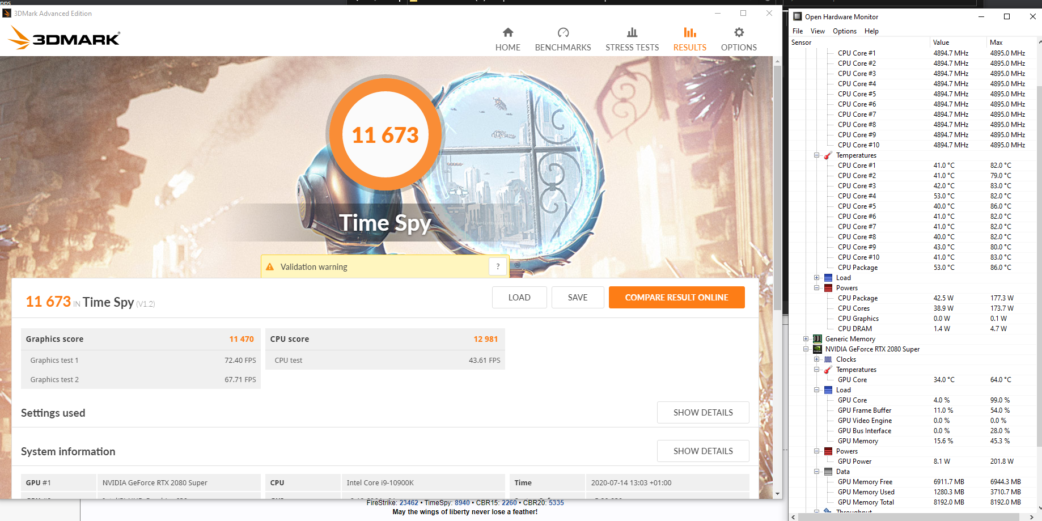Open the validation warning help question mark
The width and height of the screenshot is (1042, 521).
(498, 266)
